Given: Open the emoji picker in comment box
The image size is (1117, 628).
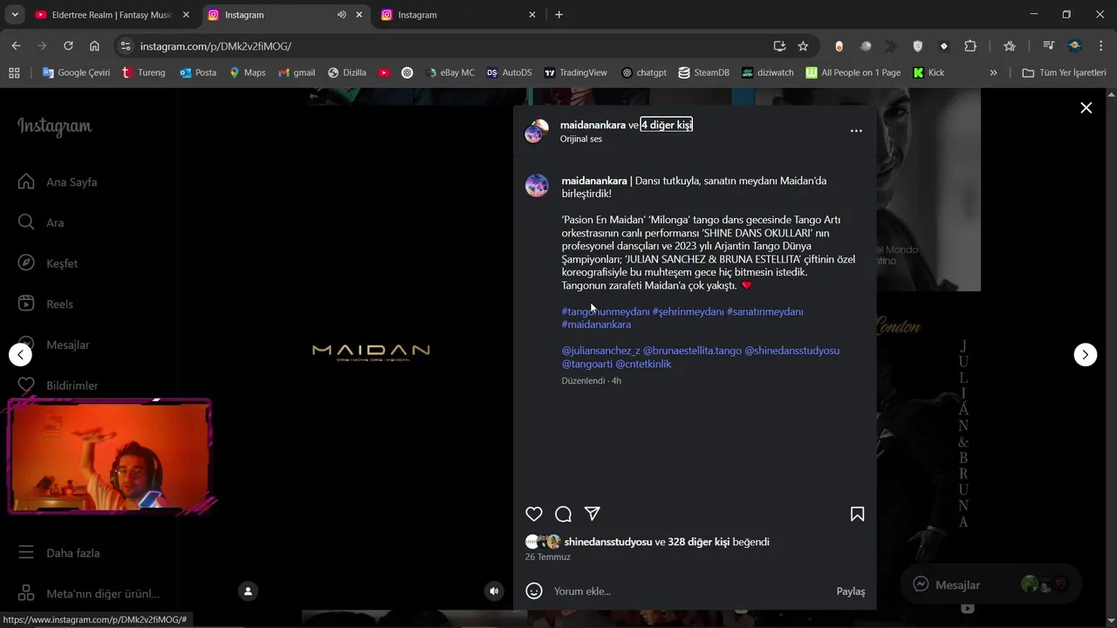Looking at the screenshot, I should point(534,590).
